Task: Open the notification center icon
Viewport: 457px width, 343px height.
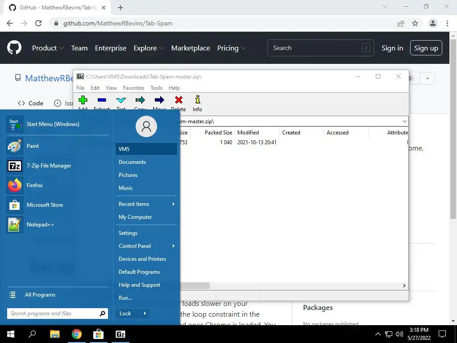Action: tap(442, 334)
